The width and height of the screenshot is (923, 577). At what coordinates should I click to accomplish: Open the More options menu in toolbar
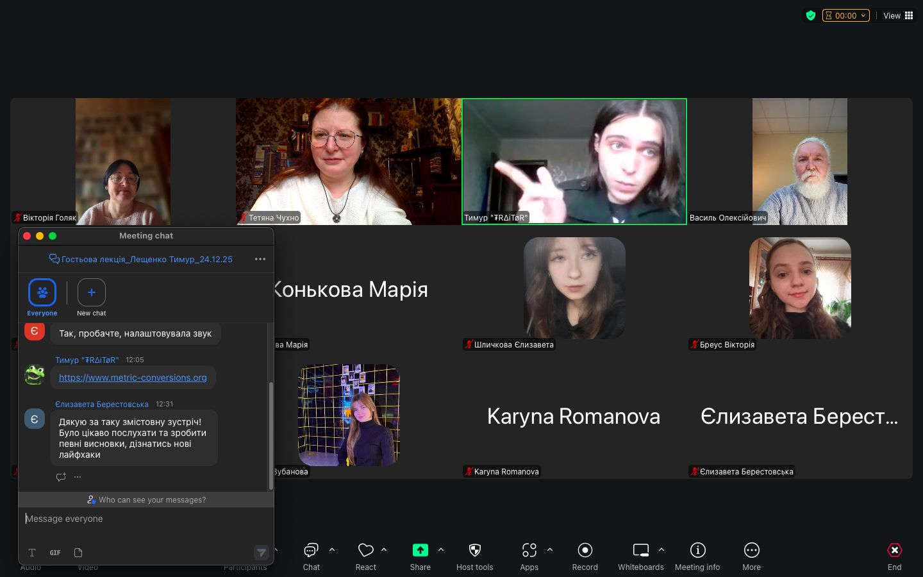click(x=751, y=551)
